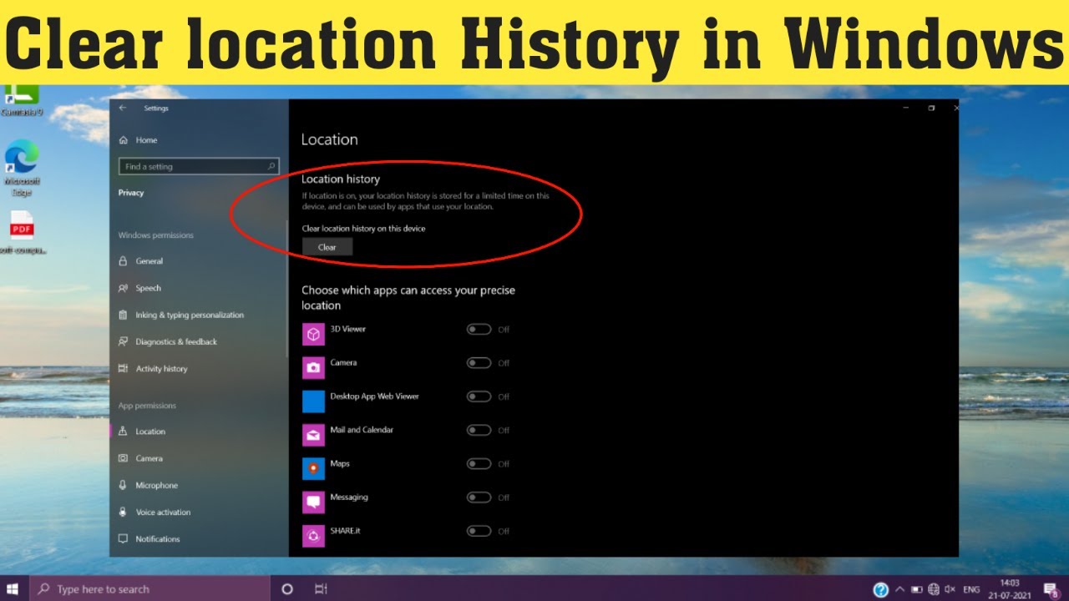Click the Location sidebar icon
The image size is (1069, 601).
tap(124, 432)
